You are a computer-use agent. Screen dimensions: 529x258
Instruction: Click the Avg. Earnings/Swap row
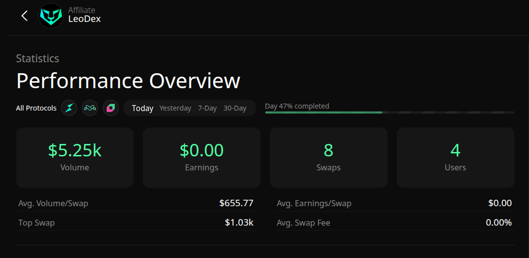point(394,203)
